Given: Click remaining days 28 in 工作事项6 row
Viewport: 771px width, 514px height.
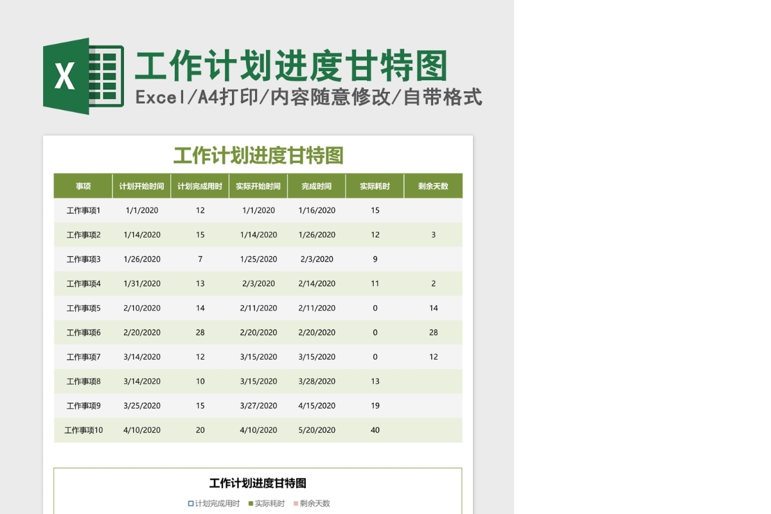Looking at the screenshot, I should coord(434,332).
